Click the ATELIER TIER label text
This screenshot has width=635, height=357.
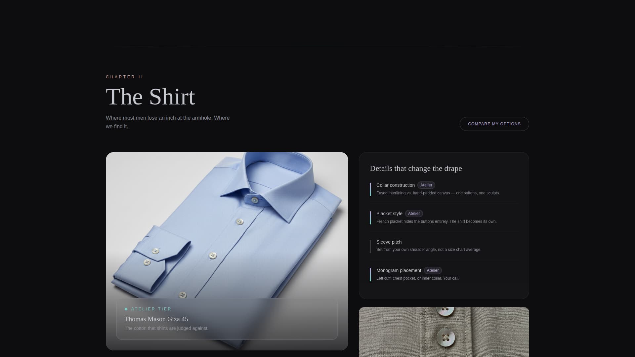pos(151,309)
